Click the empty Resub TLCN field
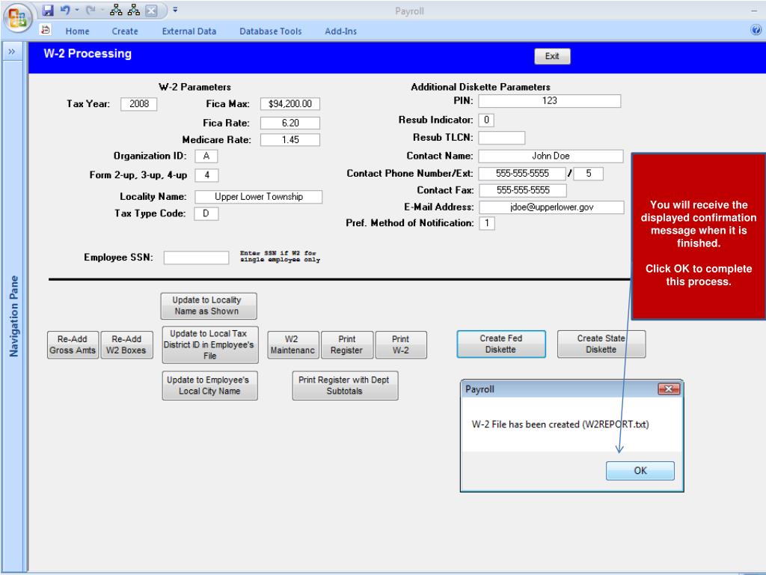 [502, 138]
